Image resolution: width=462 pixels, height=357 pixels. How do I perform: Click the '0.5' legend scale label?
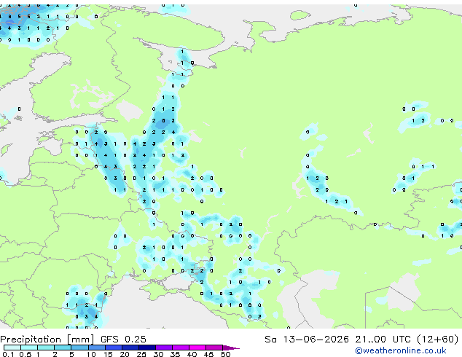point(26,354)
